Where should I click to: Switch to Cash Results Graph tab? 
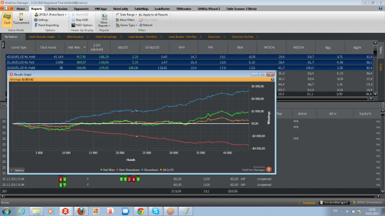(42, 37)
